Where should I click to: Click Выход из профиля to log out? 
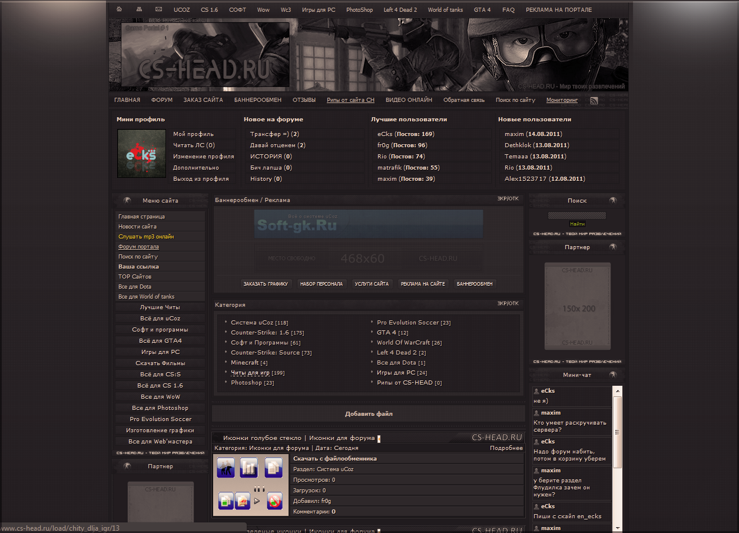201,179
